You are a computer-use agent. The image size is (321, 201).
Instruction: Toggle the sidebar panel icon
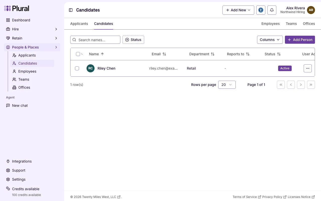click(71, 10)
